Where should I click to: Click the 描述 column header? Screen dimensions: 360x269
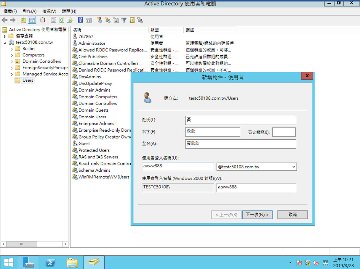click(x=210, y=30)
